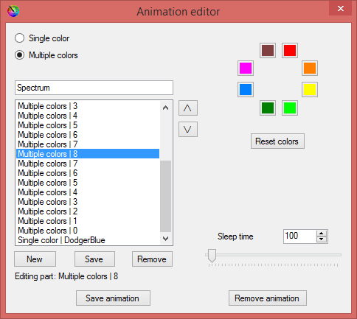Click the Save animation button

coord(113,298)
